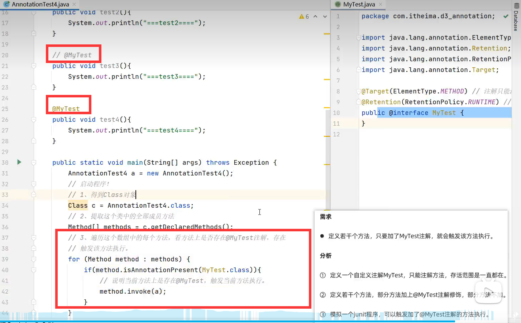Click 'METHOD' in ElementType.METHOD

452,91
